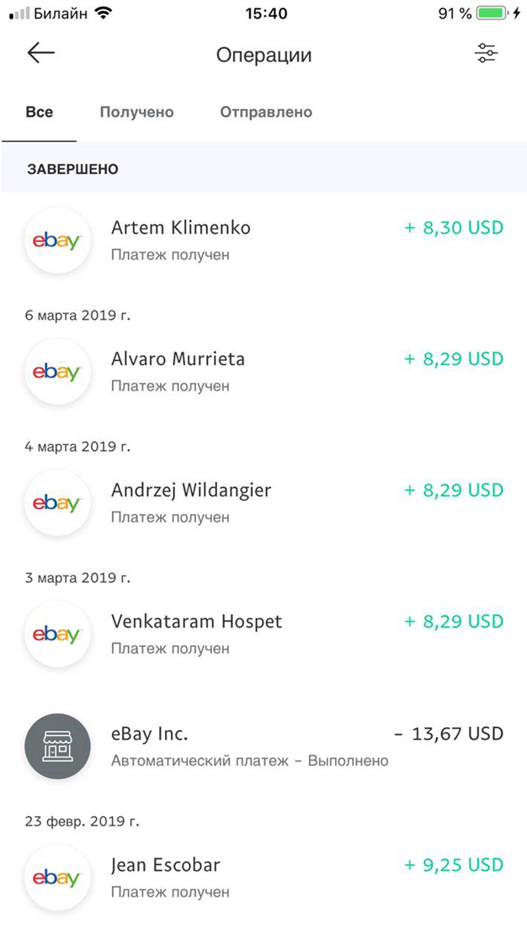Click the eBay icon next to Jean Escobar
This screenshot has height=933, width=527.
[57, 877]
